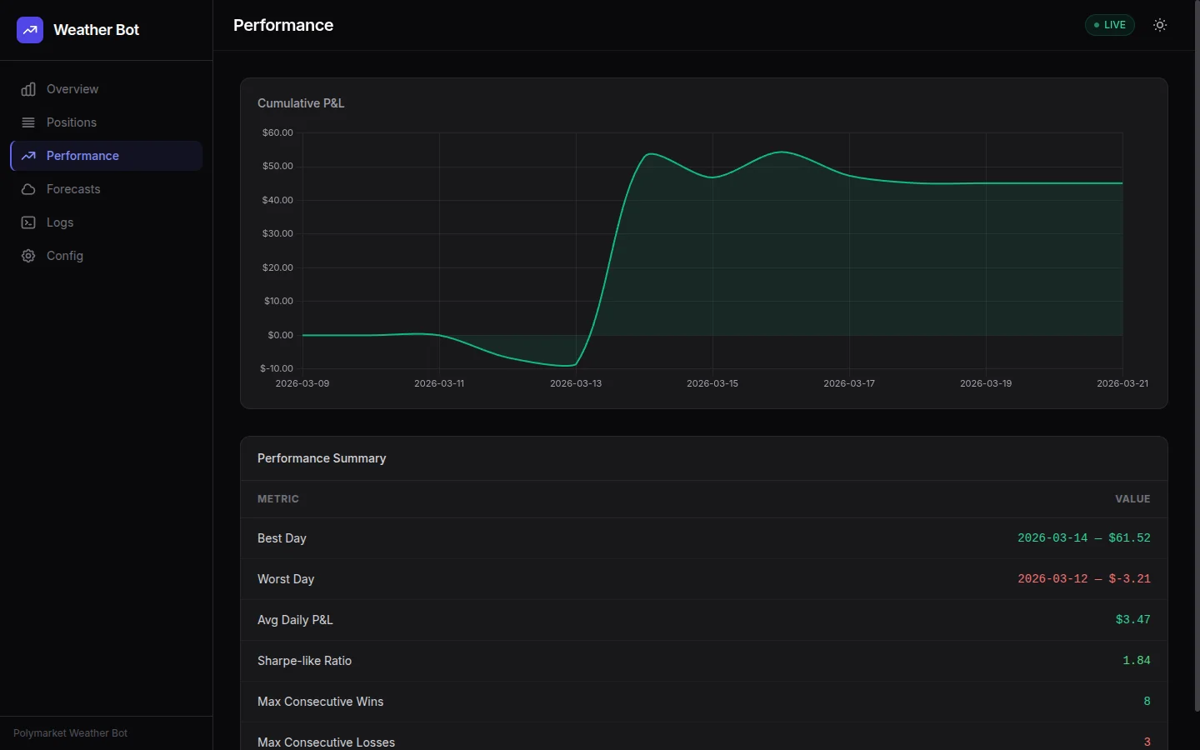Image resolution: width=1200 pixels, height=750 pixels.
Task: Toggle light theme with sun icon
Action: [x=1160, y=25]
